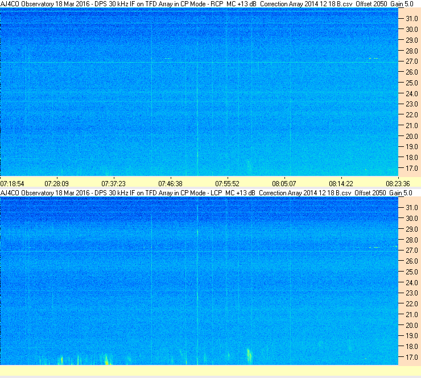
Task: Click the 30.0 frequency label in RCP panel
Action: (412, 30)
